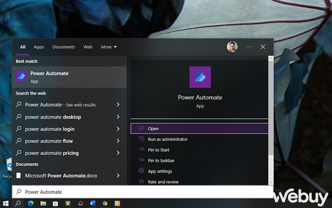Click search icon beside 'power automate login'

(x=19, y=128)
